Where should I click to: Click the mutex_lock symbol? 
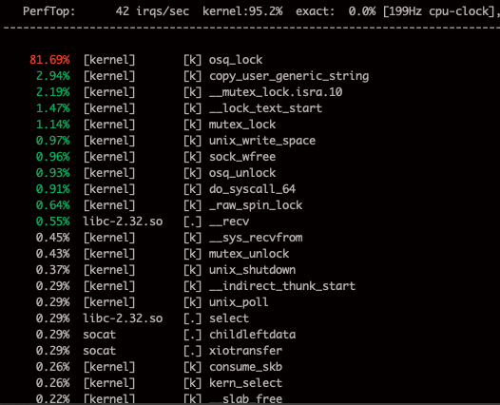pyautogui.click(x=242, y=125)
